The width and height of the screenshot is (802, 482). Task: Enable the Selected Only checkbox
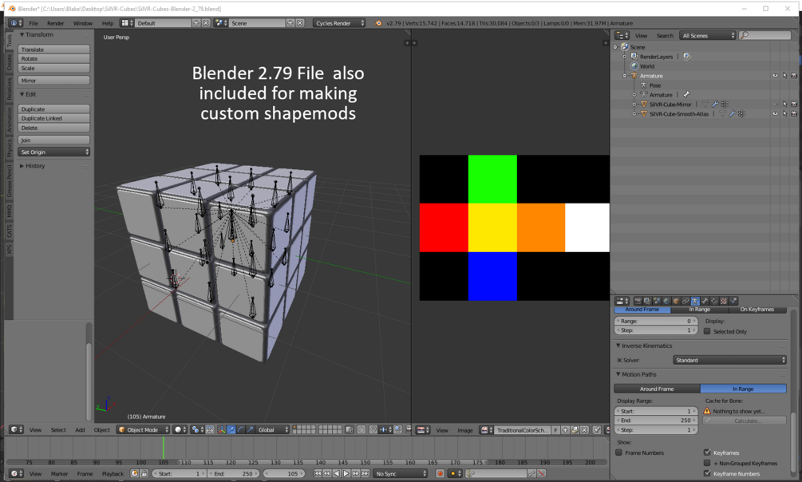pyautogui.click(x=707, y=331)
